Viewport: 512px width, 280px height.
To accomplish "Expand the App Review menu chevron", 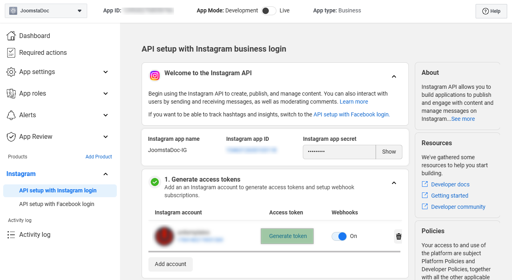I will click(106, 137).
